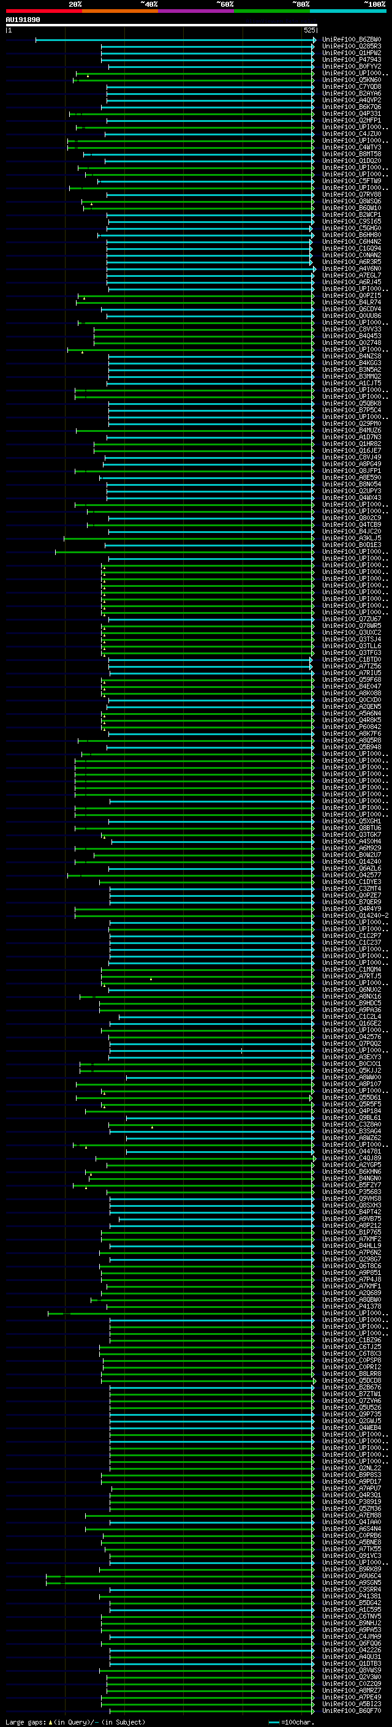Select the UniRef100_Q14240-2 label
The height and width of the screenshot is (1727, 392).
tap(355, 916)
